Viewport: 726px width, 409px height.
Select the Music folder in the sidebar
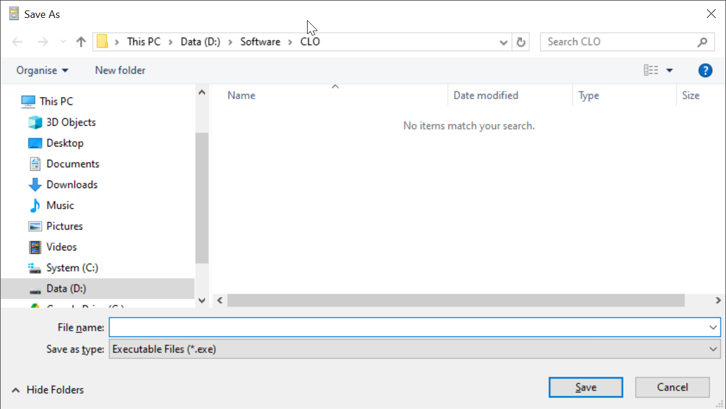60,205
